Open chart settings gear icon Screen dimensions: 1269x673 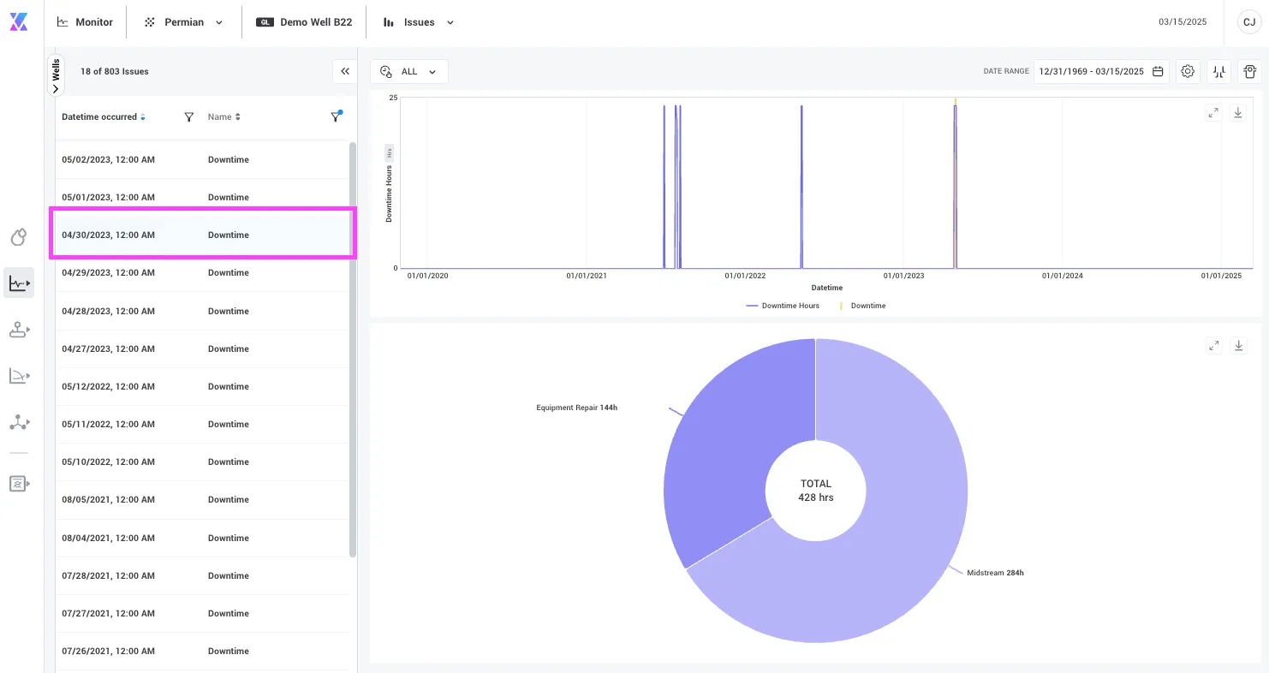[1188, 72]
